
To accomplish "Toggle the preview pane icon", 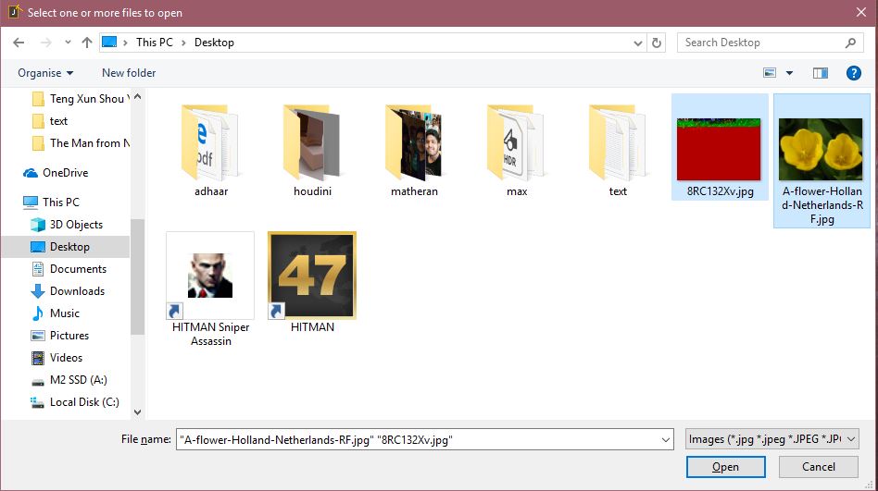I will (820, 73).
